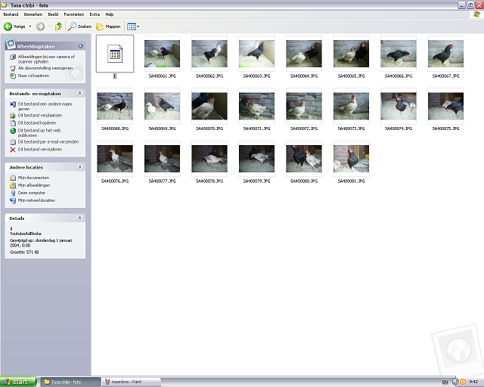Open the Zoeken search tool

click(79, 26)
